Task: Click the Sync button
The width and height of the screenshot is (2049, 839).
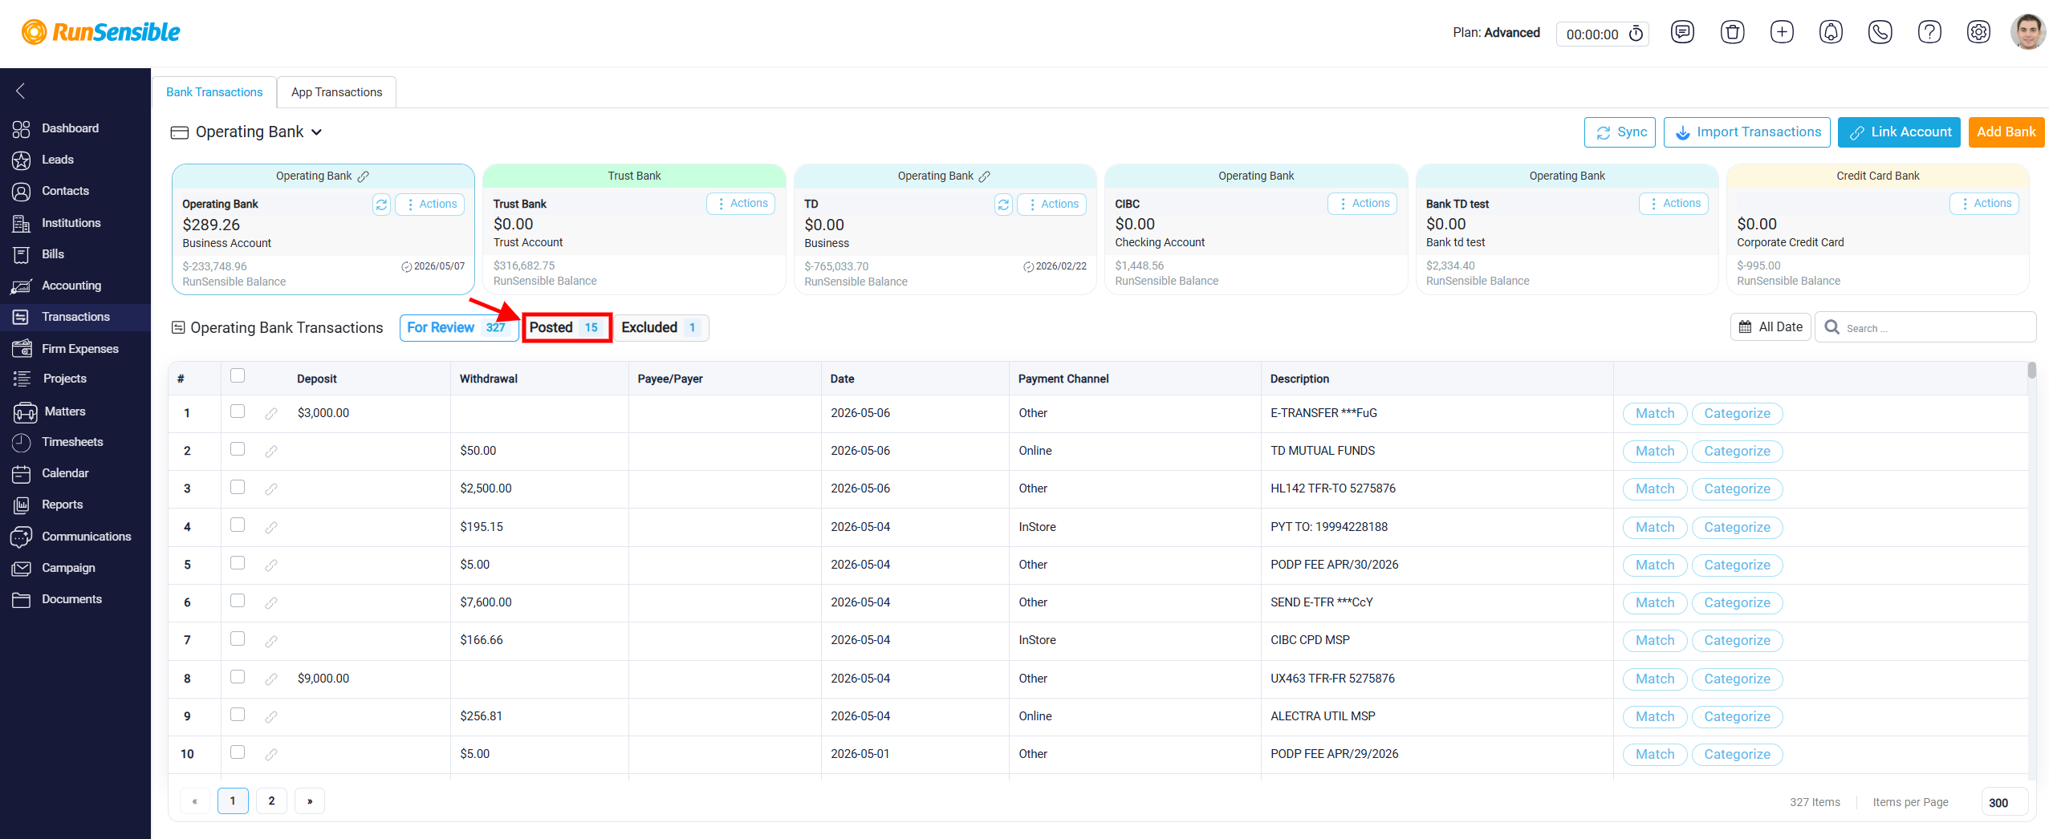Action: 1620,132
